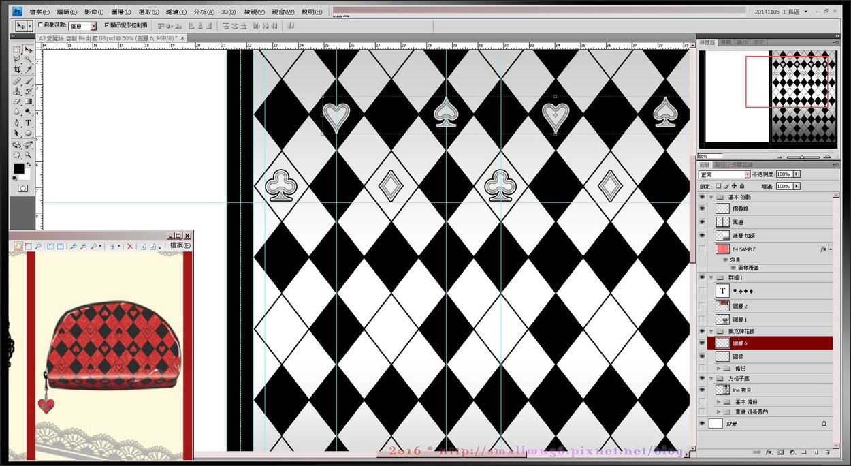Select the History Brush tool
The image size is (851, 466).
point(28,91)
